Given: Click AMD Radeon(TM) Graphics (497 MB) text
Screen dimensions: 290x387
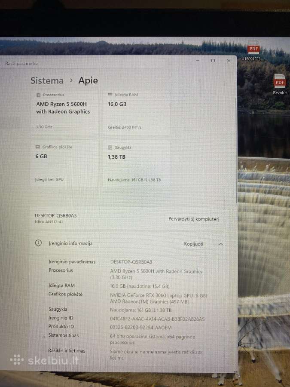Looking at the screenshot, I should 149,301.
